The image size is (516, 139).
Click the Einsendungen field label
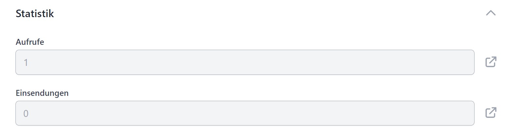(42, 93)
